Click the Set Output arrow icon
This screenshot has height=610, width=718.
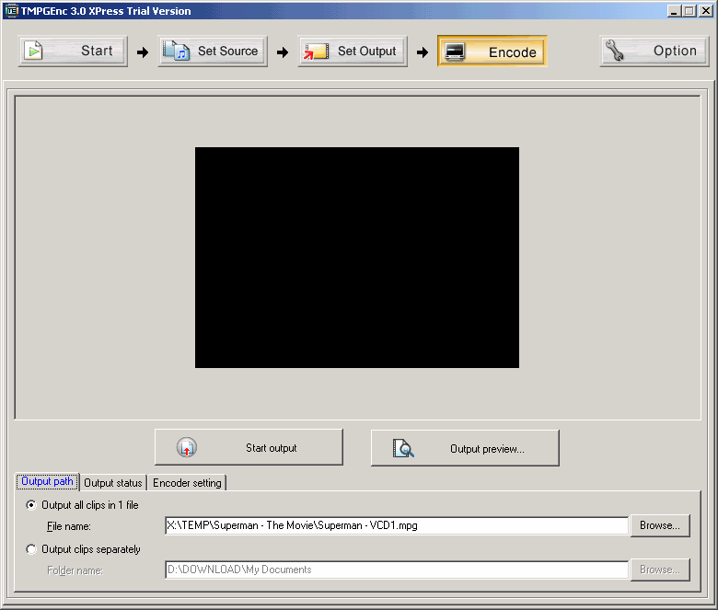click(x=316, y=52)
